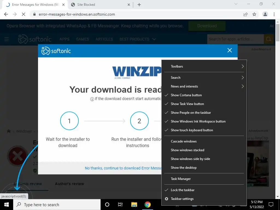Viewport: 280px width, 210px height.
Task: Click the Softonic search input field
Action: pyautogui.click(x=235, y=39)
